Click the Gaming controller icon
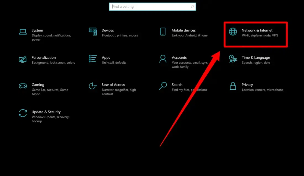Viewport: 304px width, 176px height. [x=23, y=86]
